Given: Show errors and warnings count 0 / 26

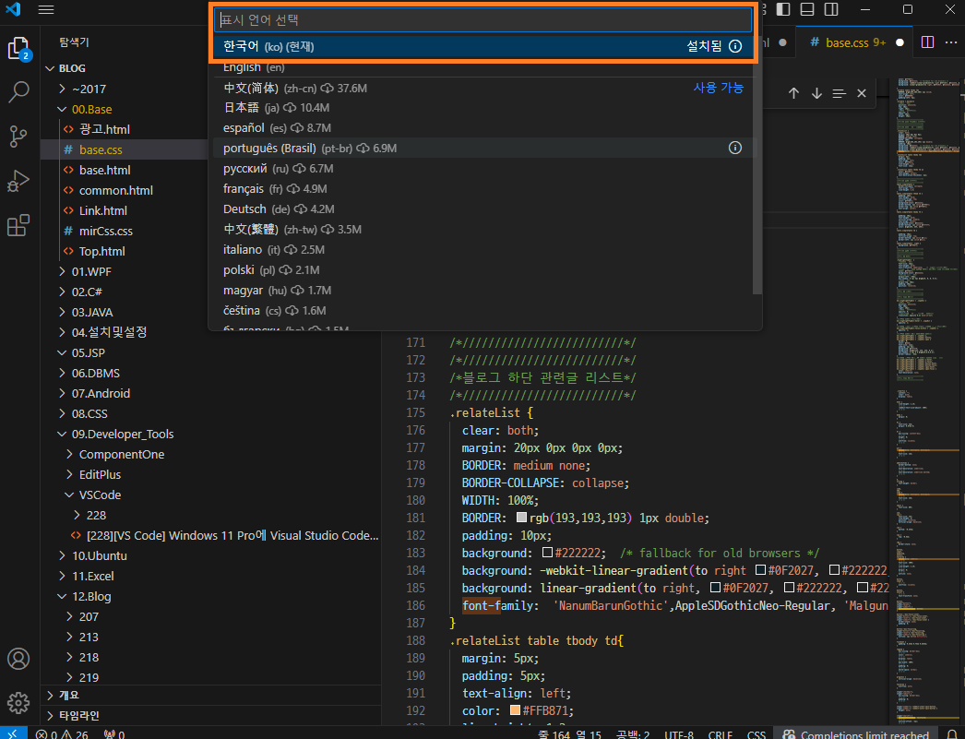Looking at the screenshot, I should pos(62,734).
